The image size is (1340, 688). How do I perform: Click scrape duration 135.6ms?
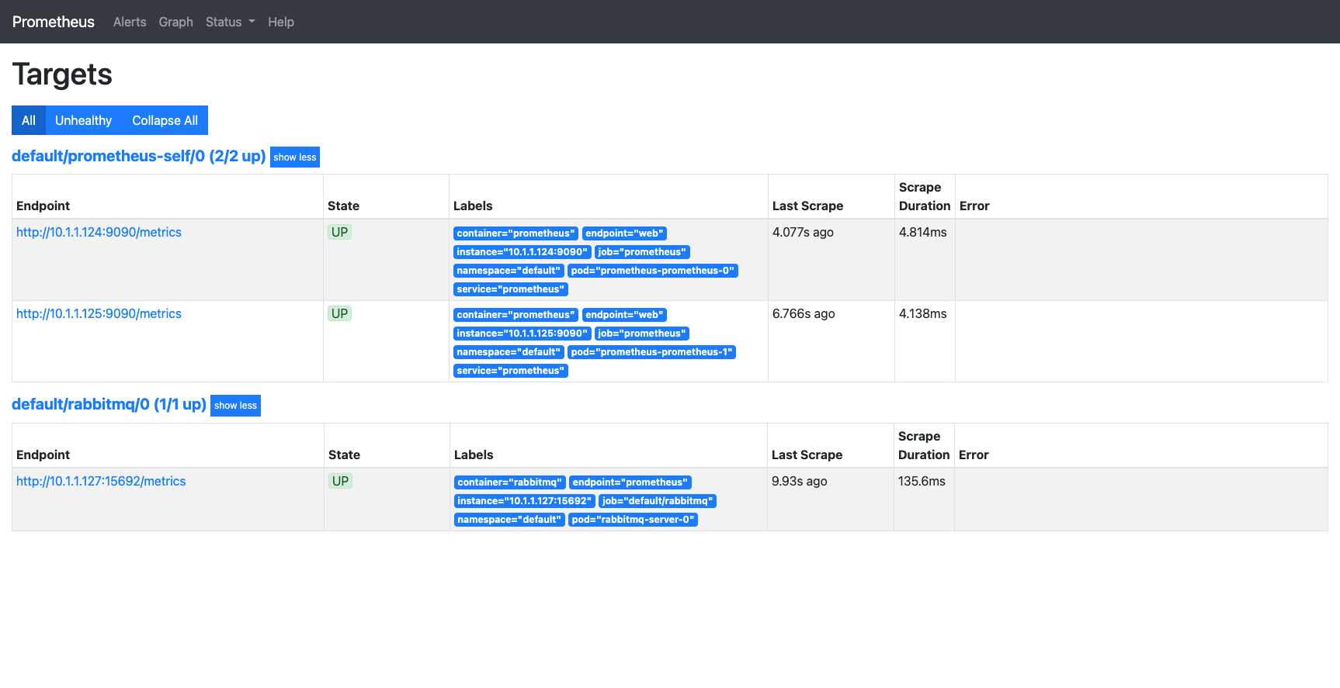coord(922,481)
